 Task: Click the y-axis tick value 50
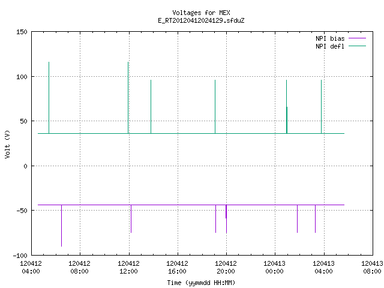23,121
